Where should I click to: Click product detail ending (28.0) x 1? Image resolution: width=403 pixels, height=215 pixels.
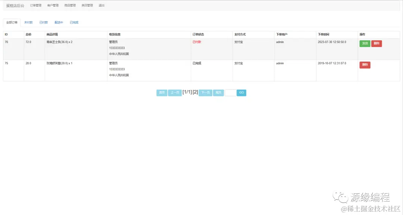[x=59, y=63]
